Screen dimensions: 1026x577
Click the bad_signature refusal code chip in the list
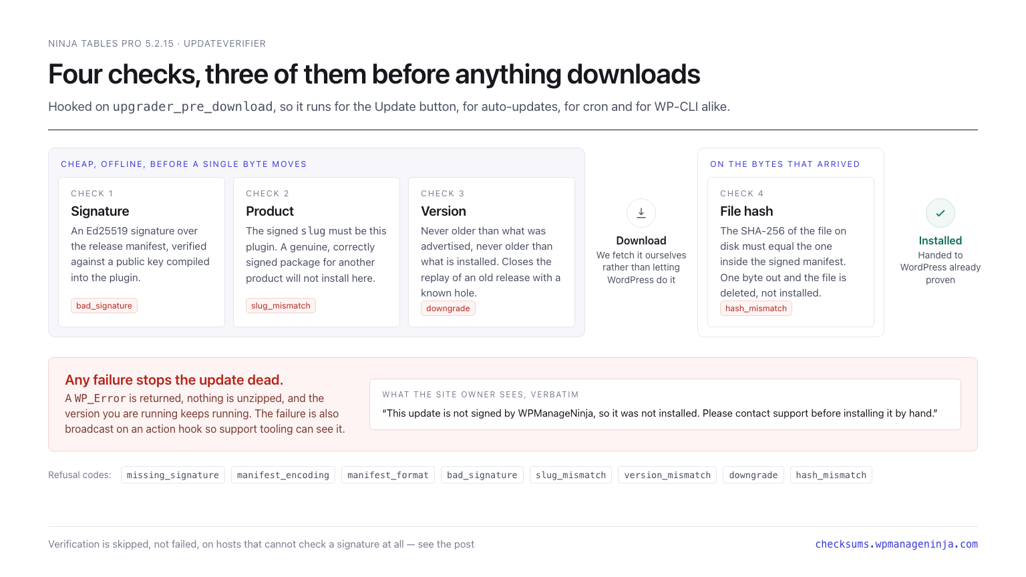coord(482,475)
